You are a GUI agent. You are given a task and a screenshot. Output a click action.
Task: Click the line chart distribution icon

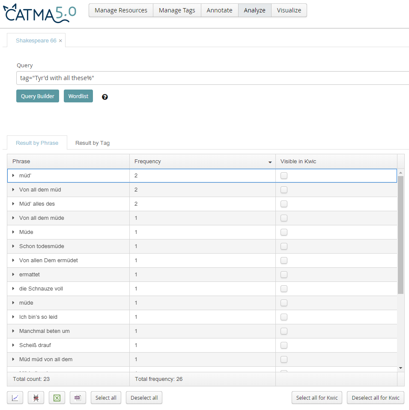15,398
